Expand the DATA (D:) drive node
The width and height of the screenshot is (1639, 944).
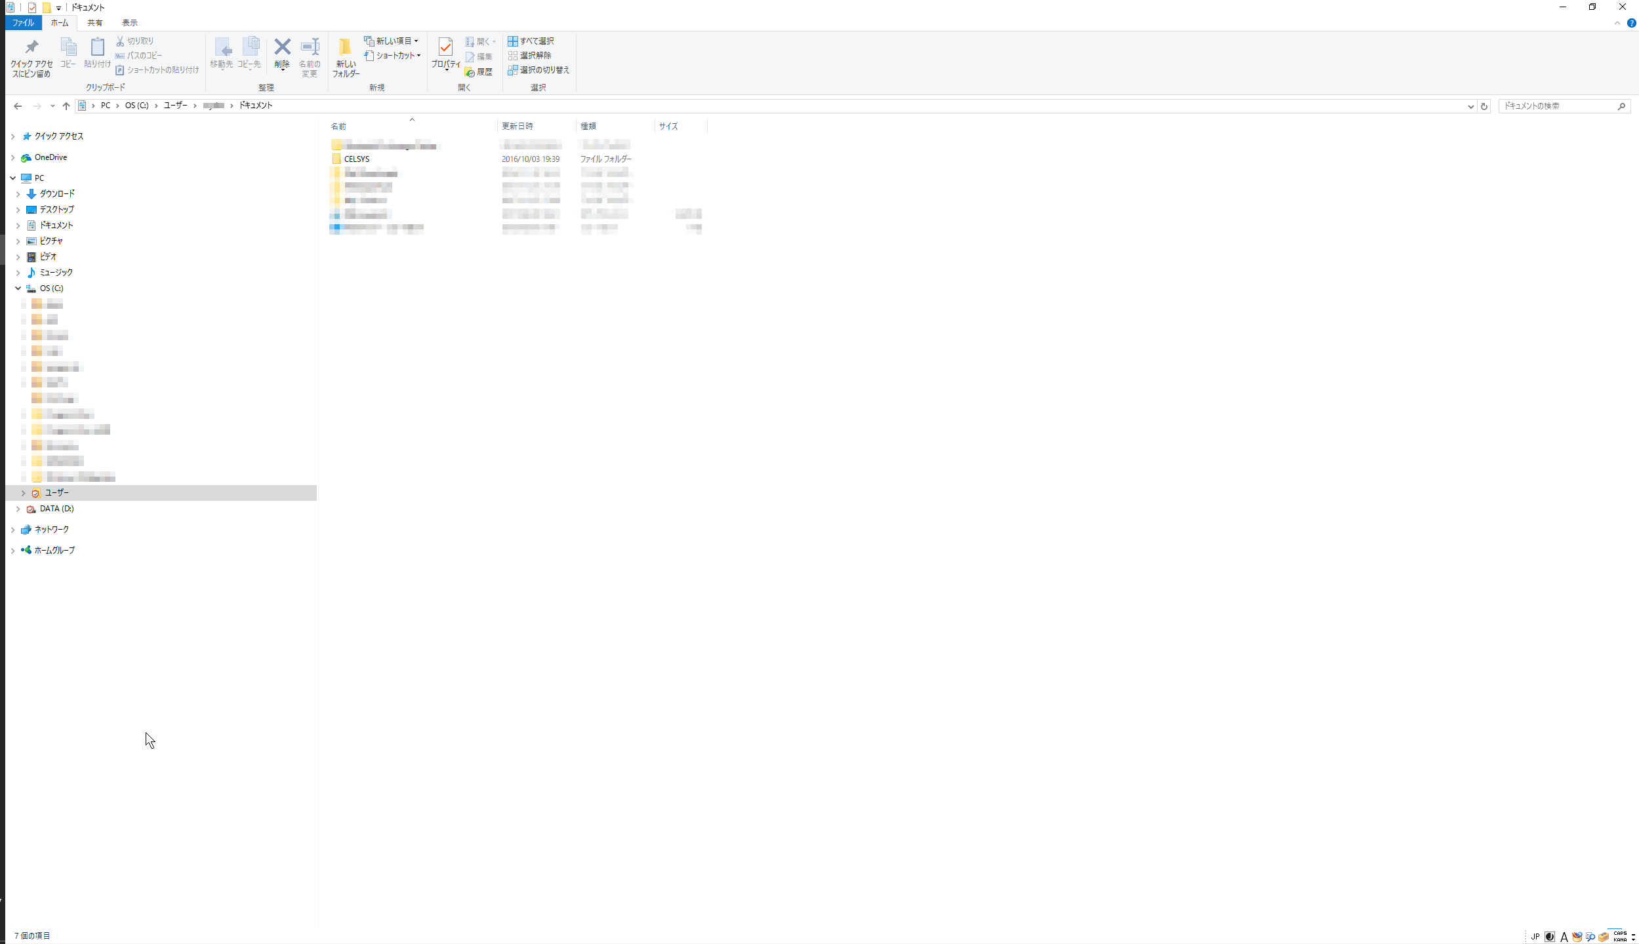pyautogui.click(x=18, y=509)
